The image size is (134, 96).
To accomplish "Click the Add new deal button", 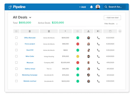I will (112, 18).
